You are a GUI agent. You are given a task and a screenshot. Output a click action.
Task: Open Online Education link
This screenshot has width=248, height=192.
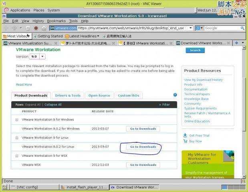[197, 121]
